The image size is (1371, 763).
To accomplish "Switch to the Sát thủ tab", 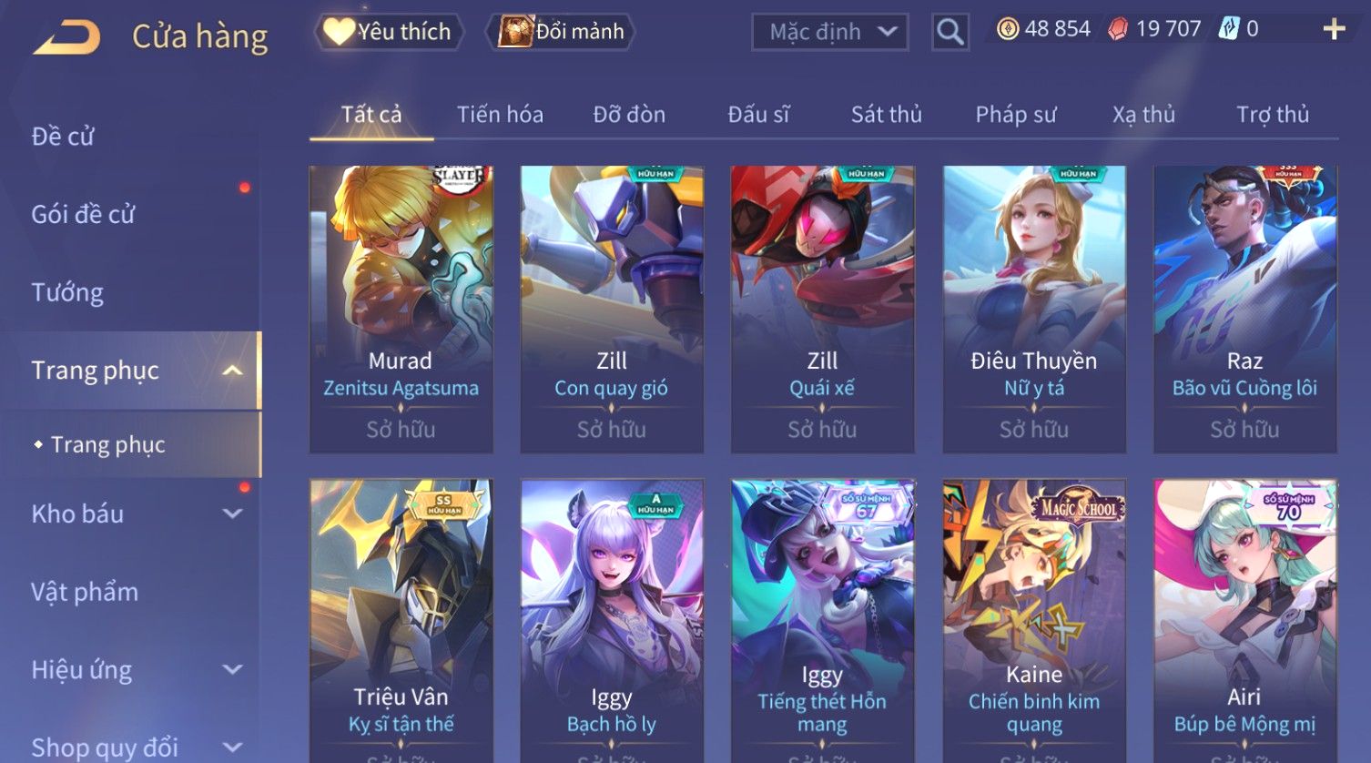I will (887, 115).
